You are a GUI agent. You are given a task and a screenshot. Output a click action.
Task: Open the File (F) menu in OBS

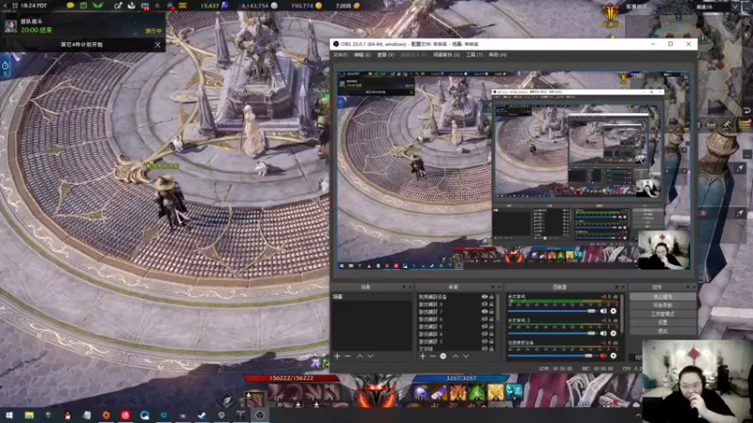(x=341, y=55)
